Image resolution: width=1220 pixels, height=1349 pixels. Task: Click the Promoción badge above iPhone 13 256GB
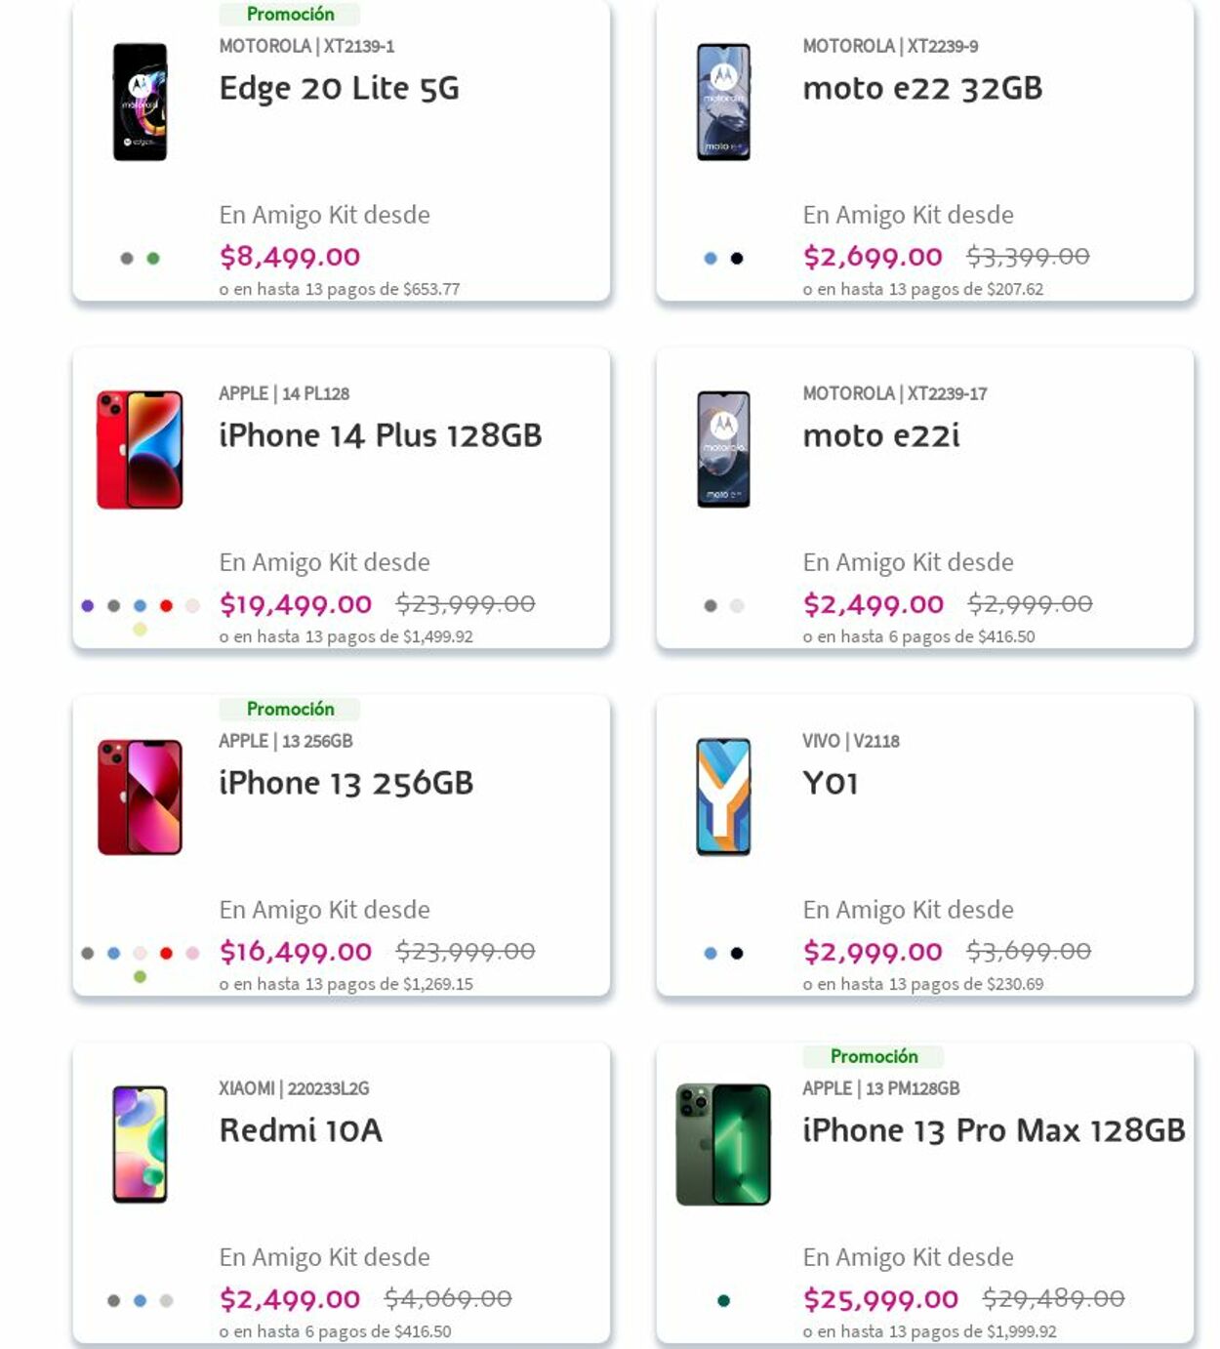pos(290,709)
